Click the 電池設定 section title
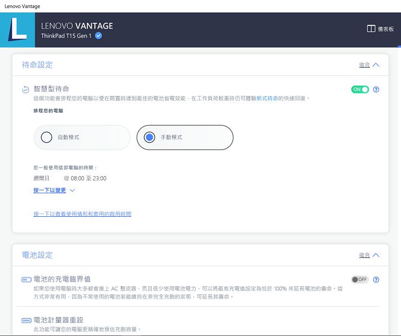401x336 pixels. [x=37, y=255]
